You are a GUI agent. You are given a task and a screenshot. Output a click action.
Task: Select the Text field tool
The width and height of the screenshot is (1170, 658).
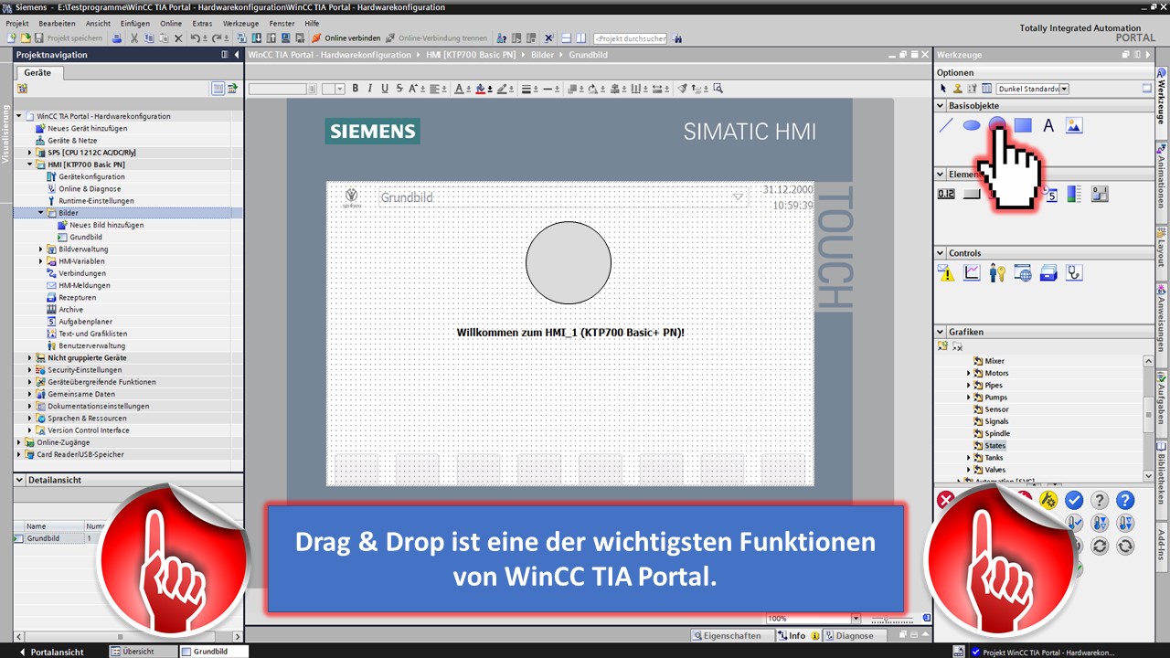click(x=1048, y=125)
